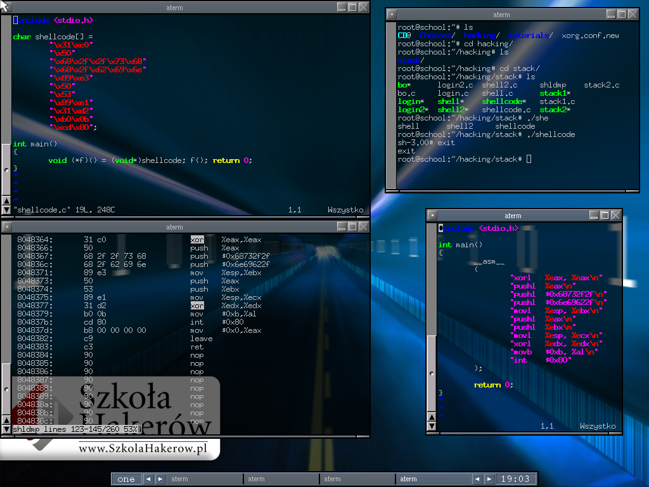The image size is (649, 487).
Task: Click 'char shellcode[] =' line in vim
Action: 53,37
